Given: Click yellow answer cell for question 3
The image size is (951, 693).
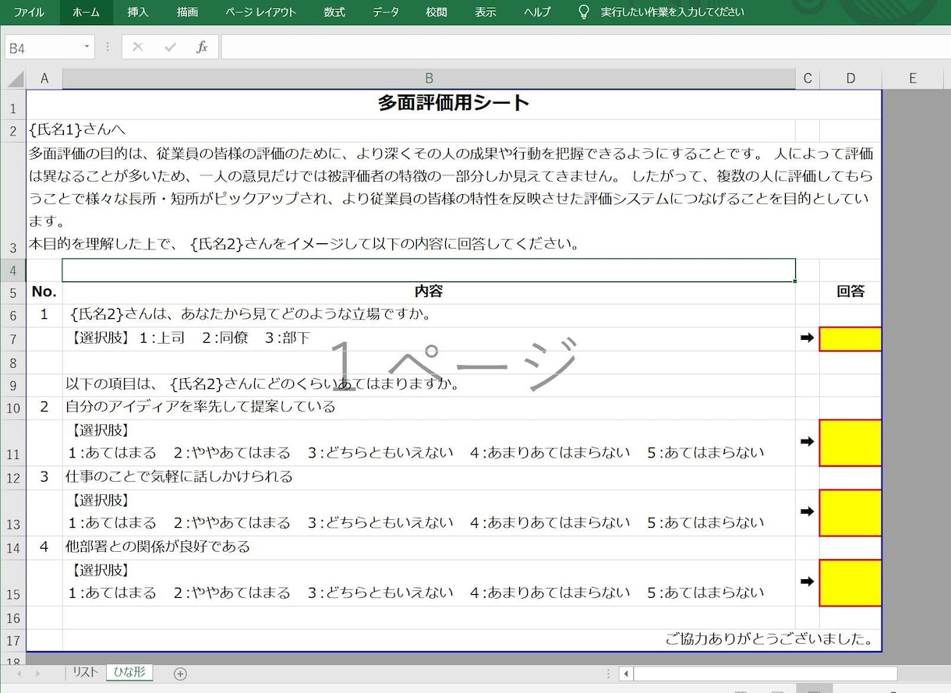Looking at the screenshot, I should click(850, 513).
